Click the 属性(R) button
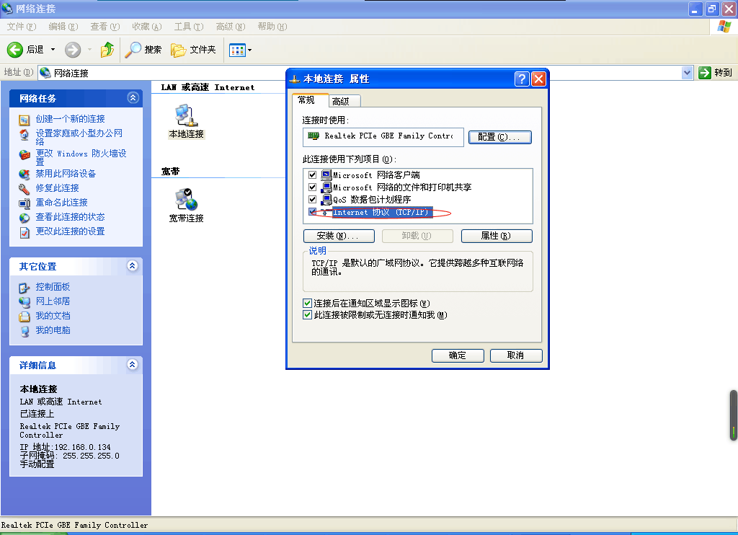 497,236
